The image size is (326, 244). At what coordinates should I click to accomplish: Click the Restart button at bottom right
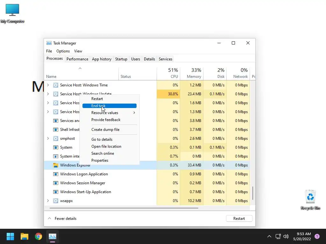point(239,219)
